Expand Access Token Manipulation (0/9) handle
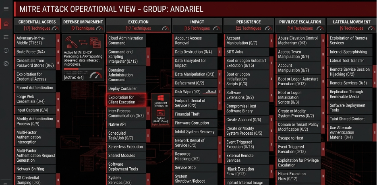This screenshot has height=185, width=377. coord(323,54)
